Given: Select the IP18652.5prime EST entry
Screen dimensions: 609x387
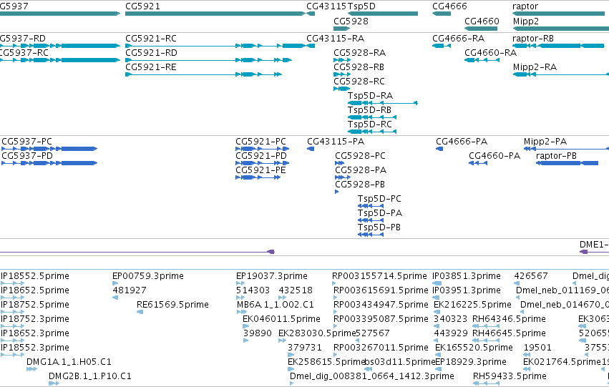Looking at the screenshot, I should pyautogui.click(x=35, y=290).
